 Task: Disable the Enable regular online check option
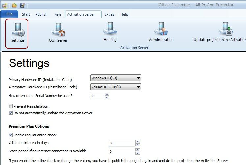[11, 135]
